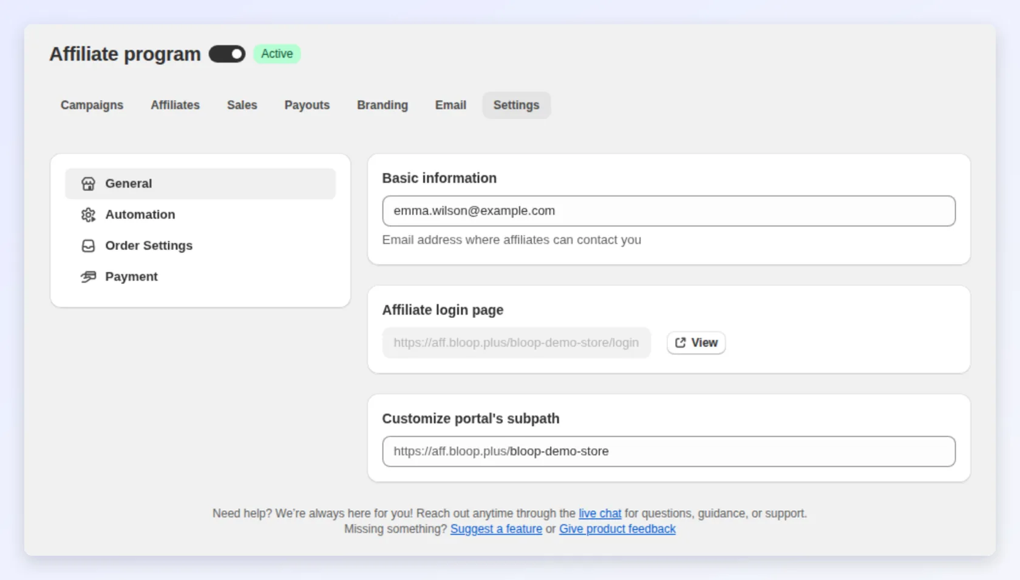Click the external-link icon in View button
The height and width of the screenshot is (580, 1020).
click(x=681, y=343)
